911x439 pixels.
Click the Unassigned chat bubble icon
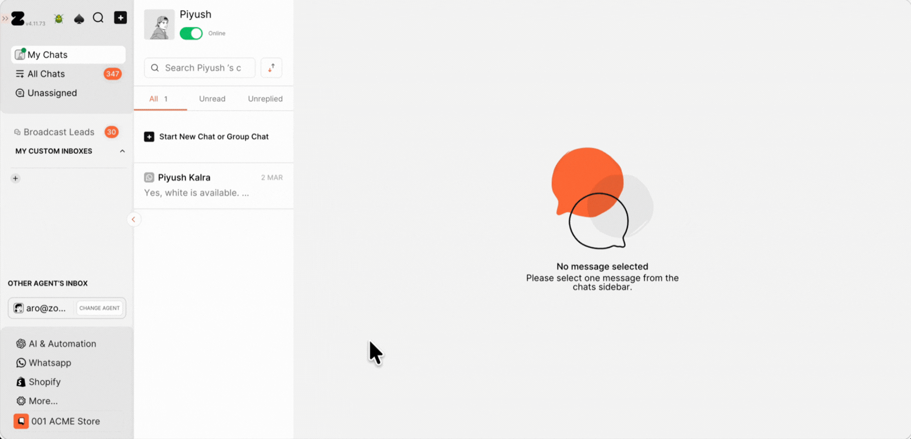20,93
